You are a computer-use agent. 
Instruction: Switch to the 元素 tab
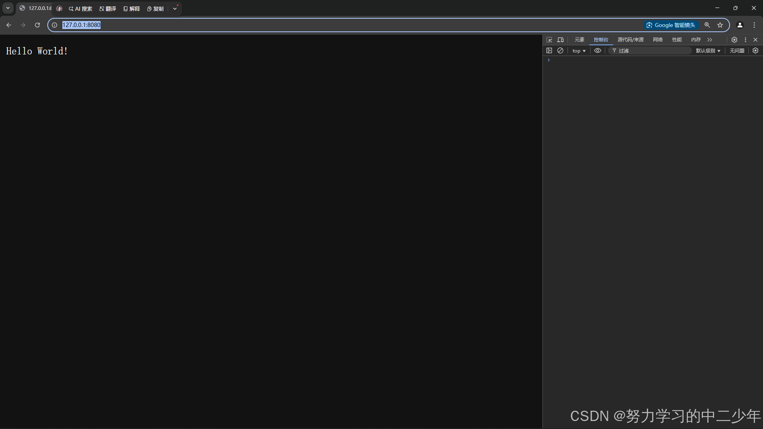pyautogui.click(x=579, y=40)
